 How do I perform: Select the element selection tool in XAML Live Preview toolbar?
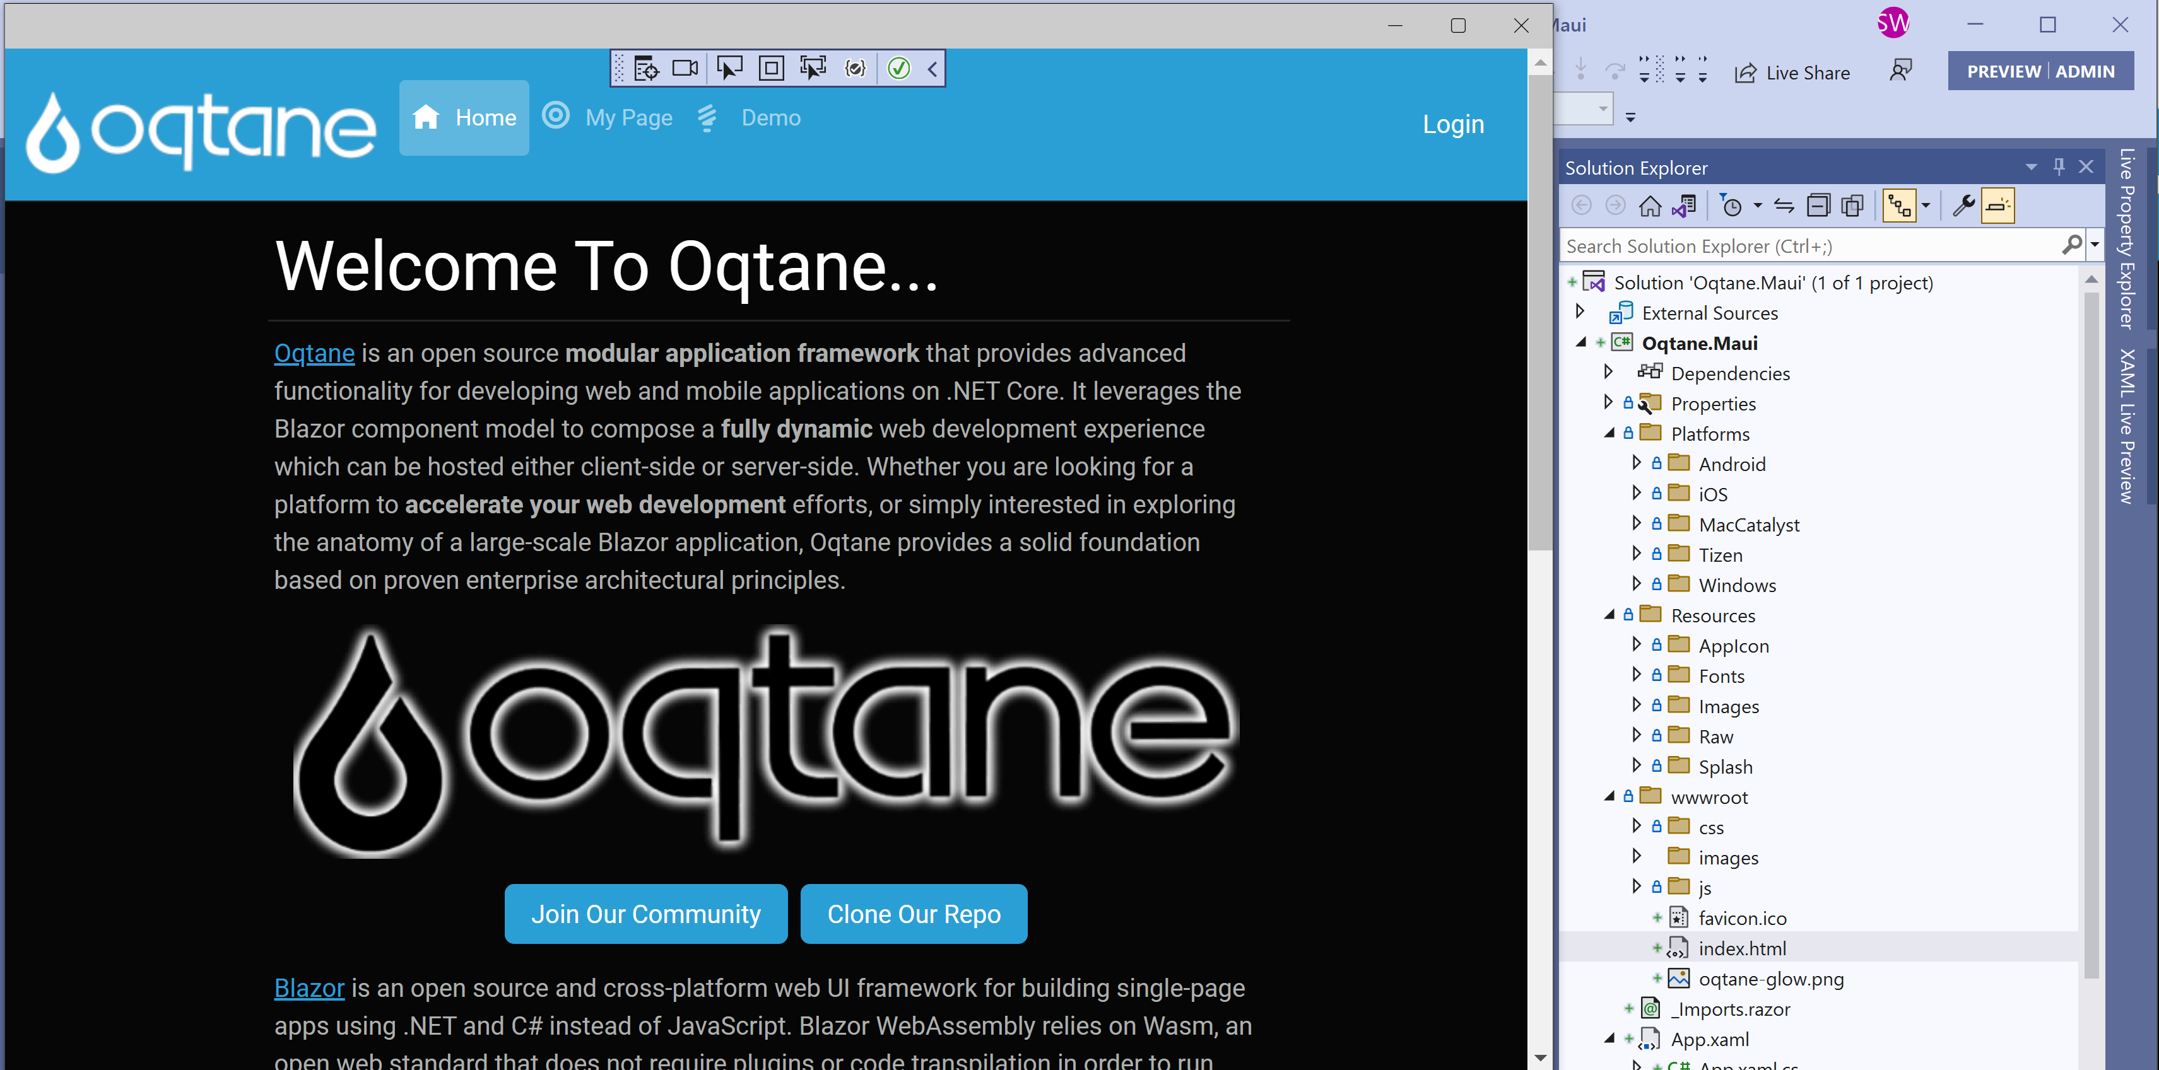pos(729,68)
